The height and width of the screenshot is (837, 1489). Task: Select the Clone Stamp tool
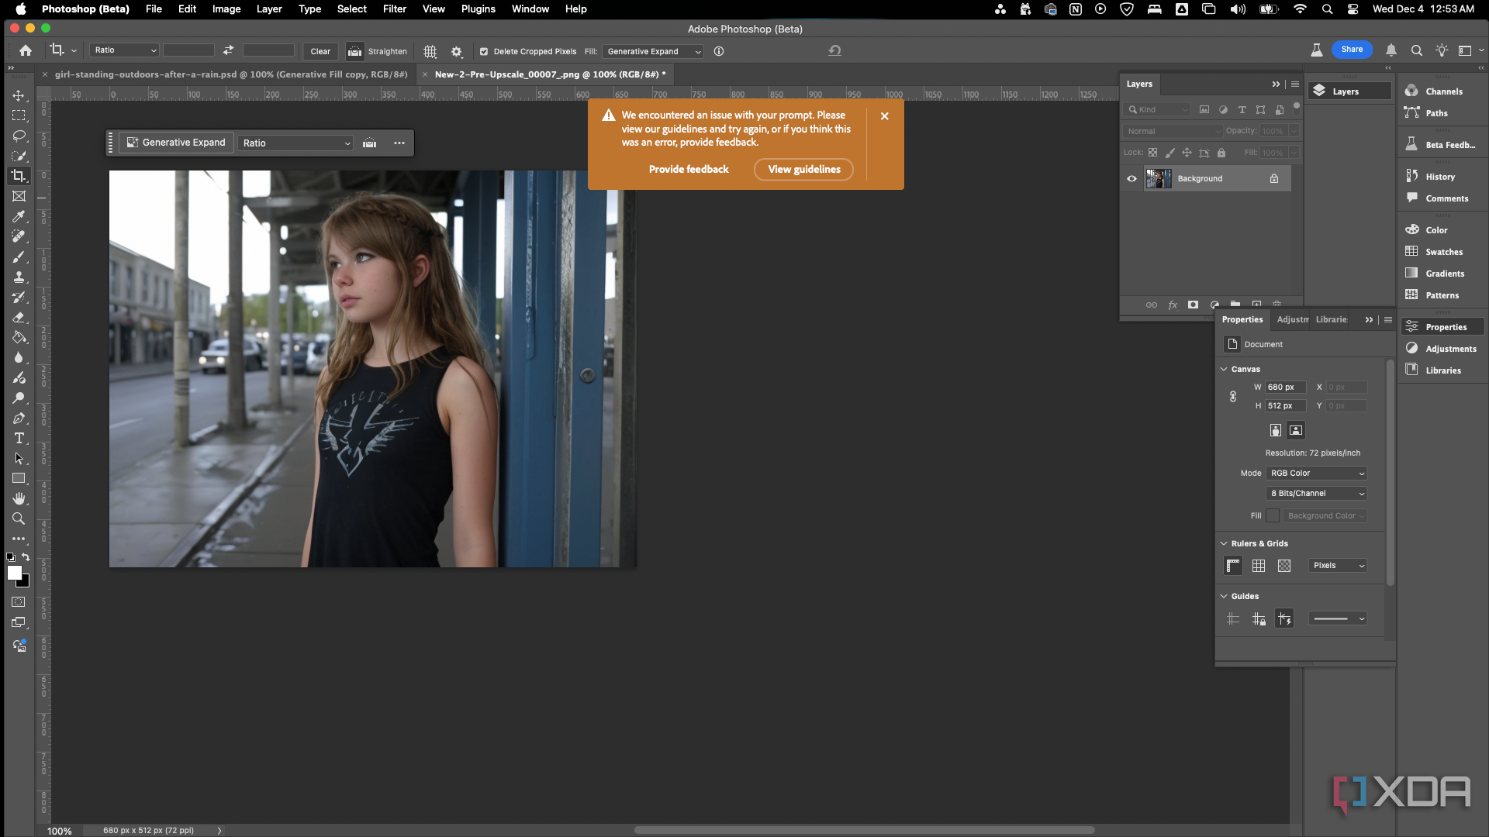point(19,277)
